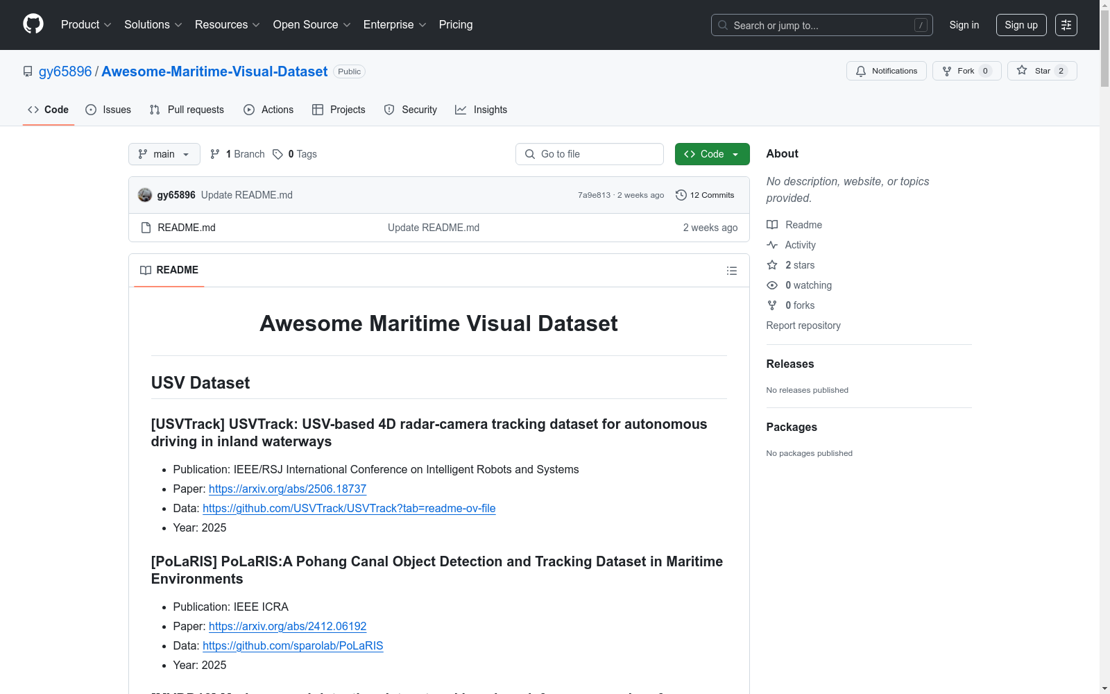This screenshot has height=694, width=1110.
Task: Open the sparolab PoLaRIS data link
Action: pyautogui.click(x=293, y=645)
